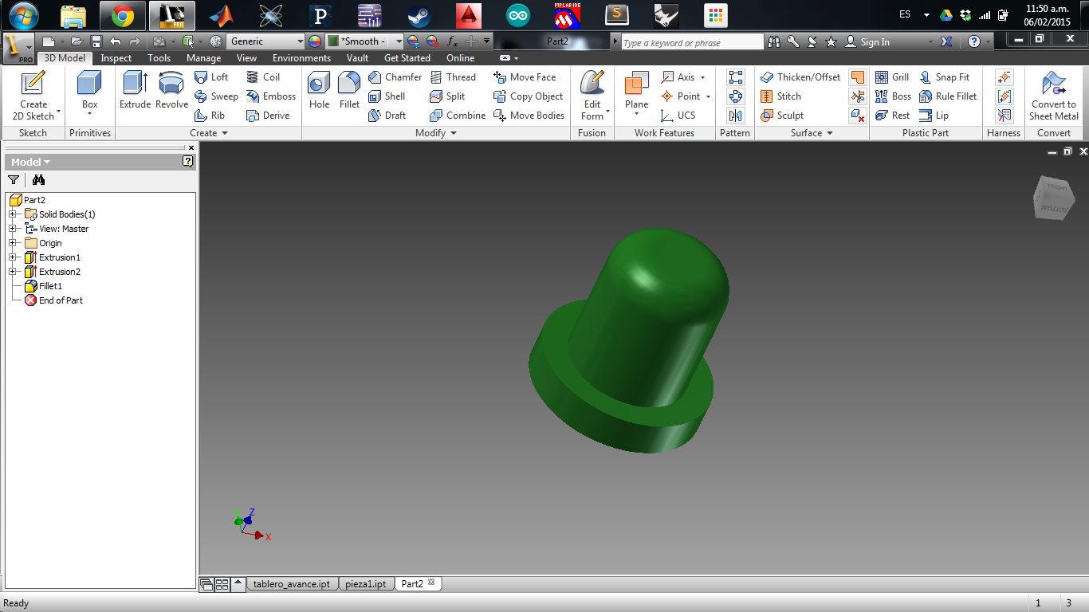Open Steam from the Windows taskbar

(x=419, y=15)
